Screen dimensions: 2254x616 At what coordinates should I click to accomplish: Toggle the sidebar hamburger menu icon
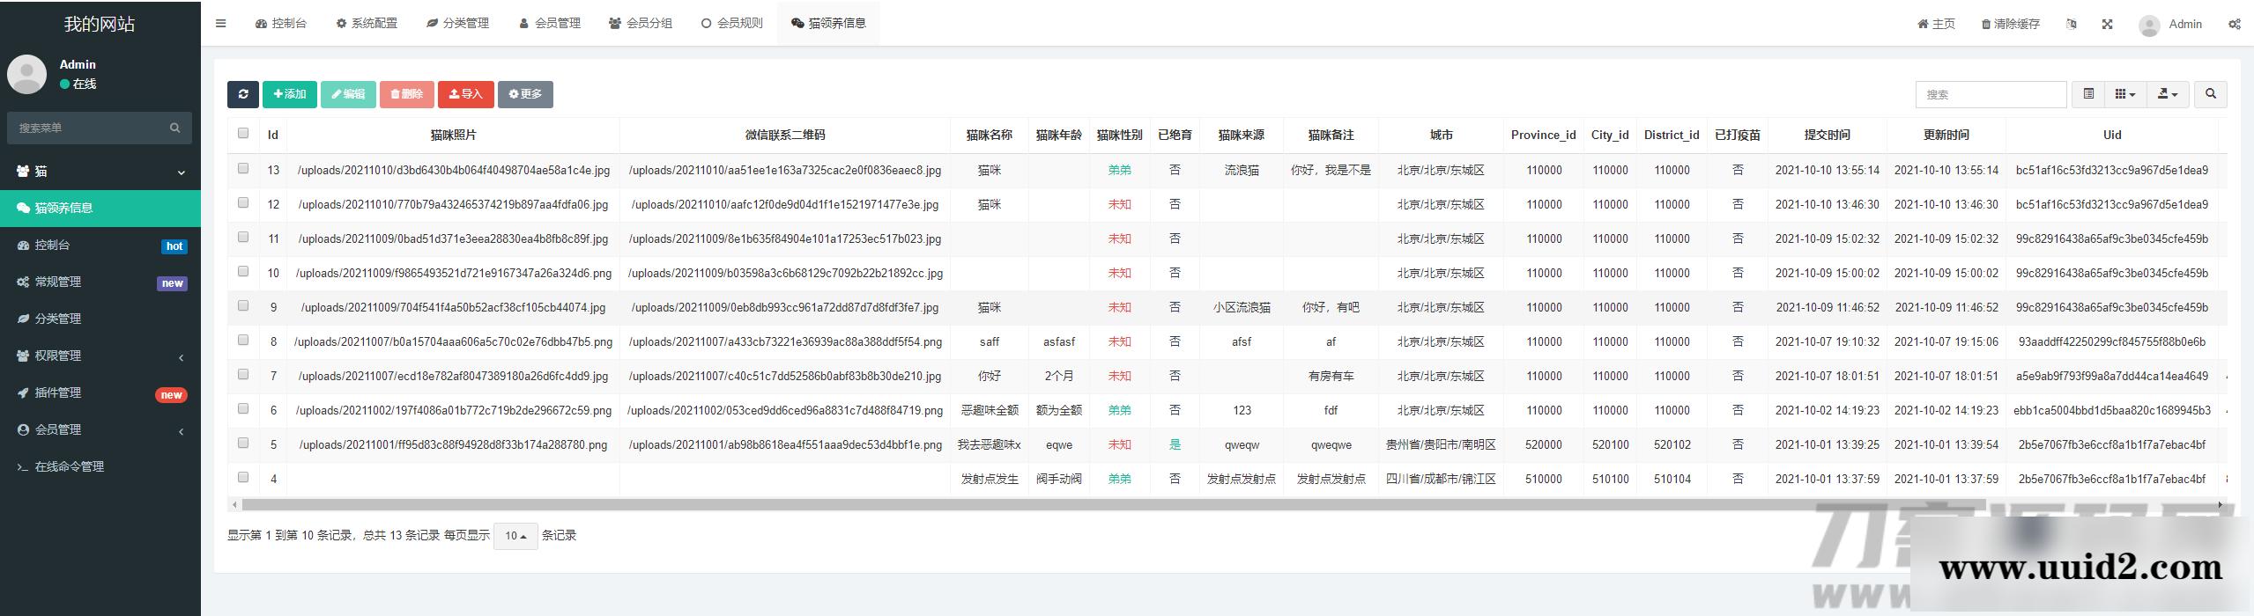pyautogui.click(x=220, y=24)
